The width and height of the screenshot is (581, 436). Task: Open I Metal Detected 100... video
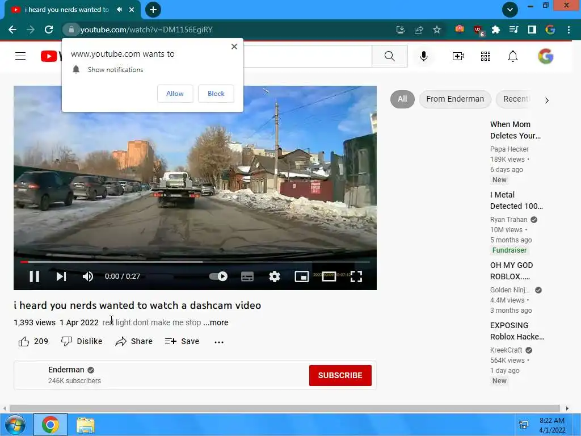(516, 200)
